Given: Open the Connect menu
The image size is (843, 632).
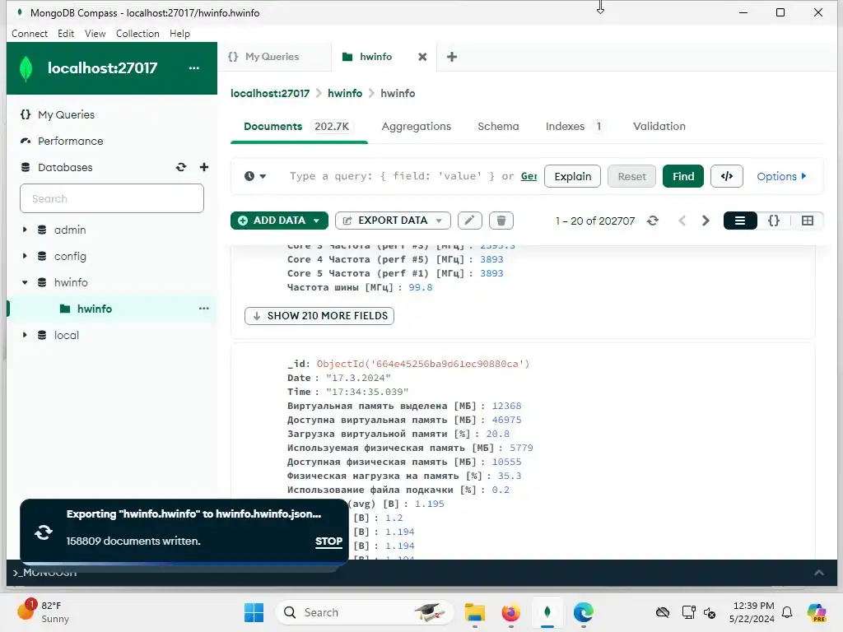Looking at the screenshot, I should point(30,33).
